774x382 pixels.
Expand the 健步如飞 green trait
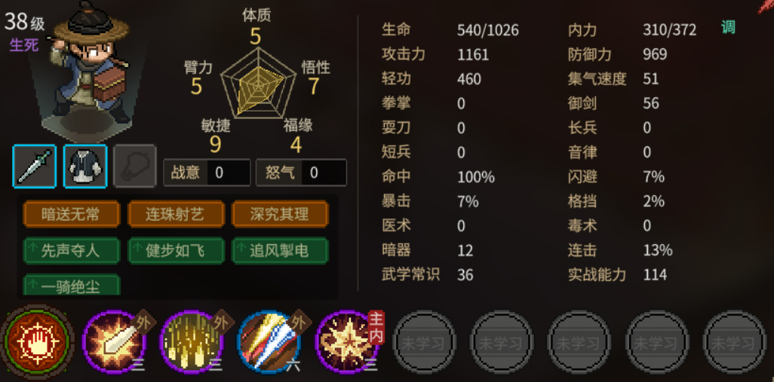pos(176,251)
